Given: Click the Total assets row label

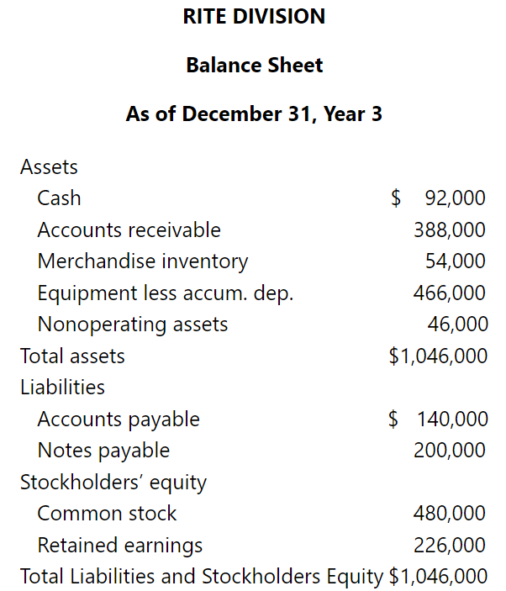Looking at the screenshot, I should tap(72, 356).
